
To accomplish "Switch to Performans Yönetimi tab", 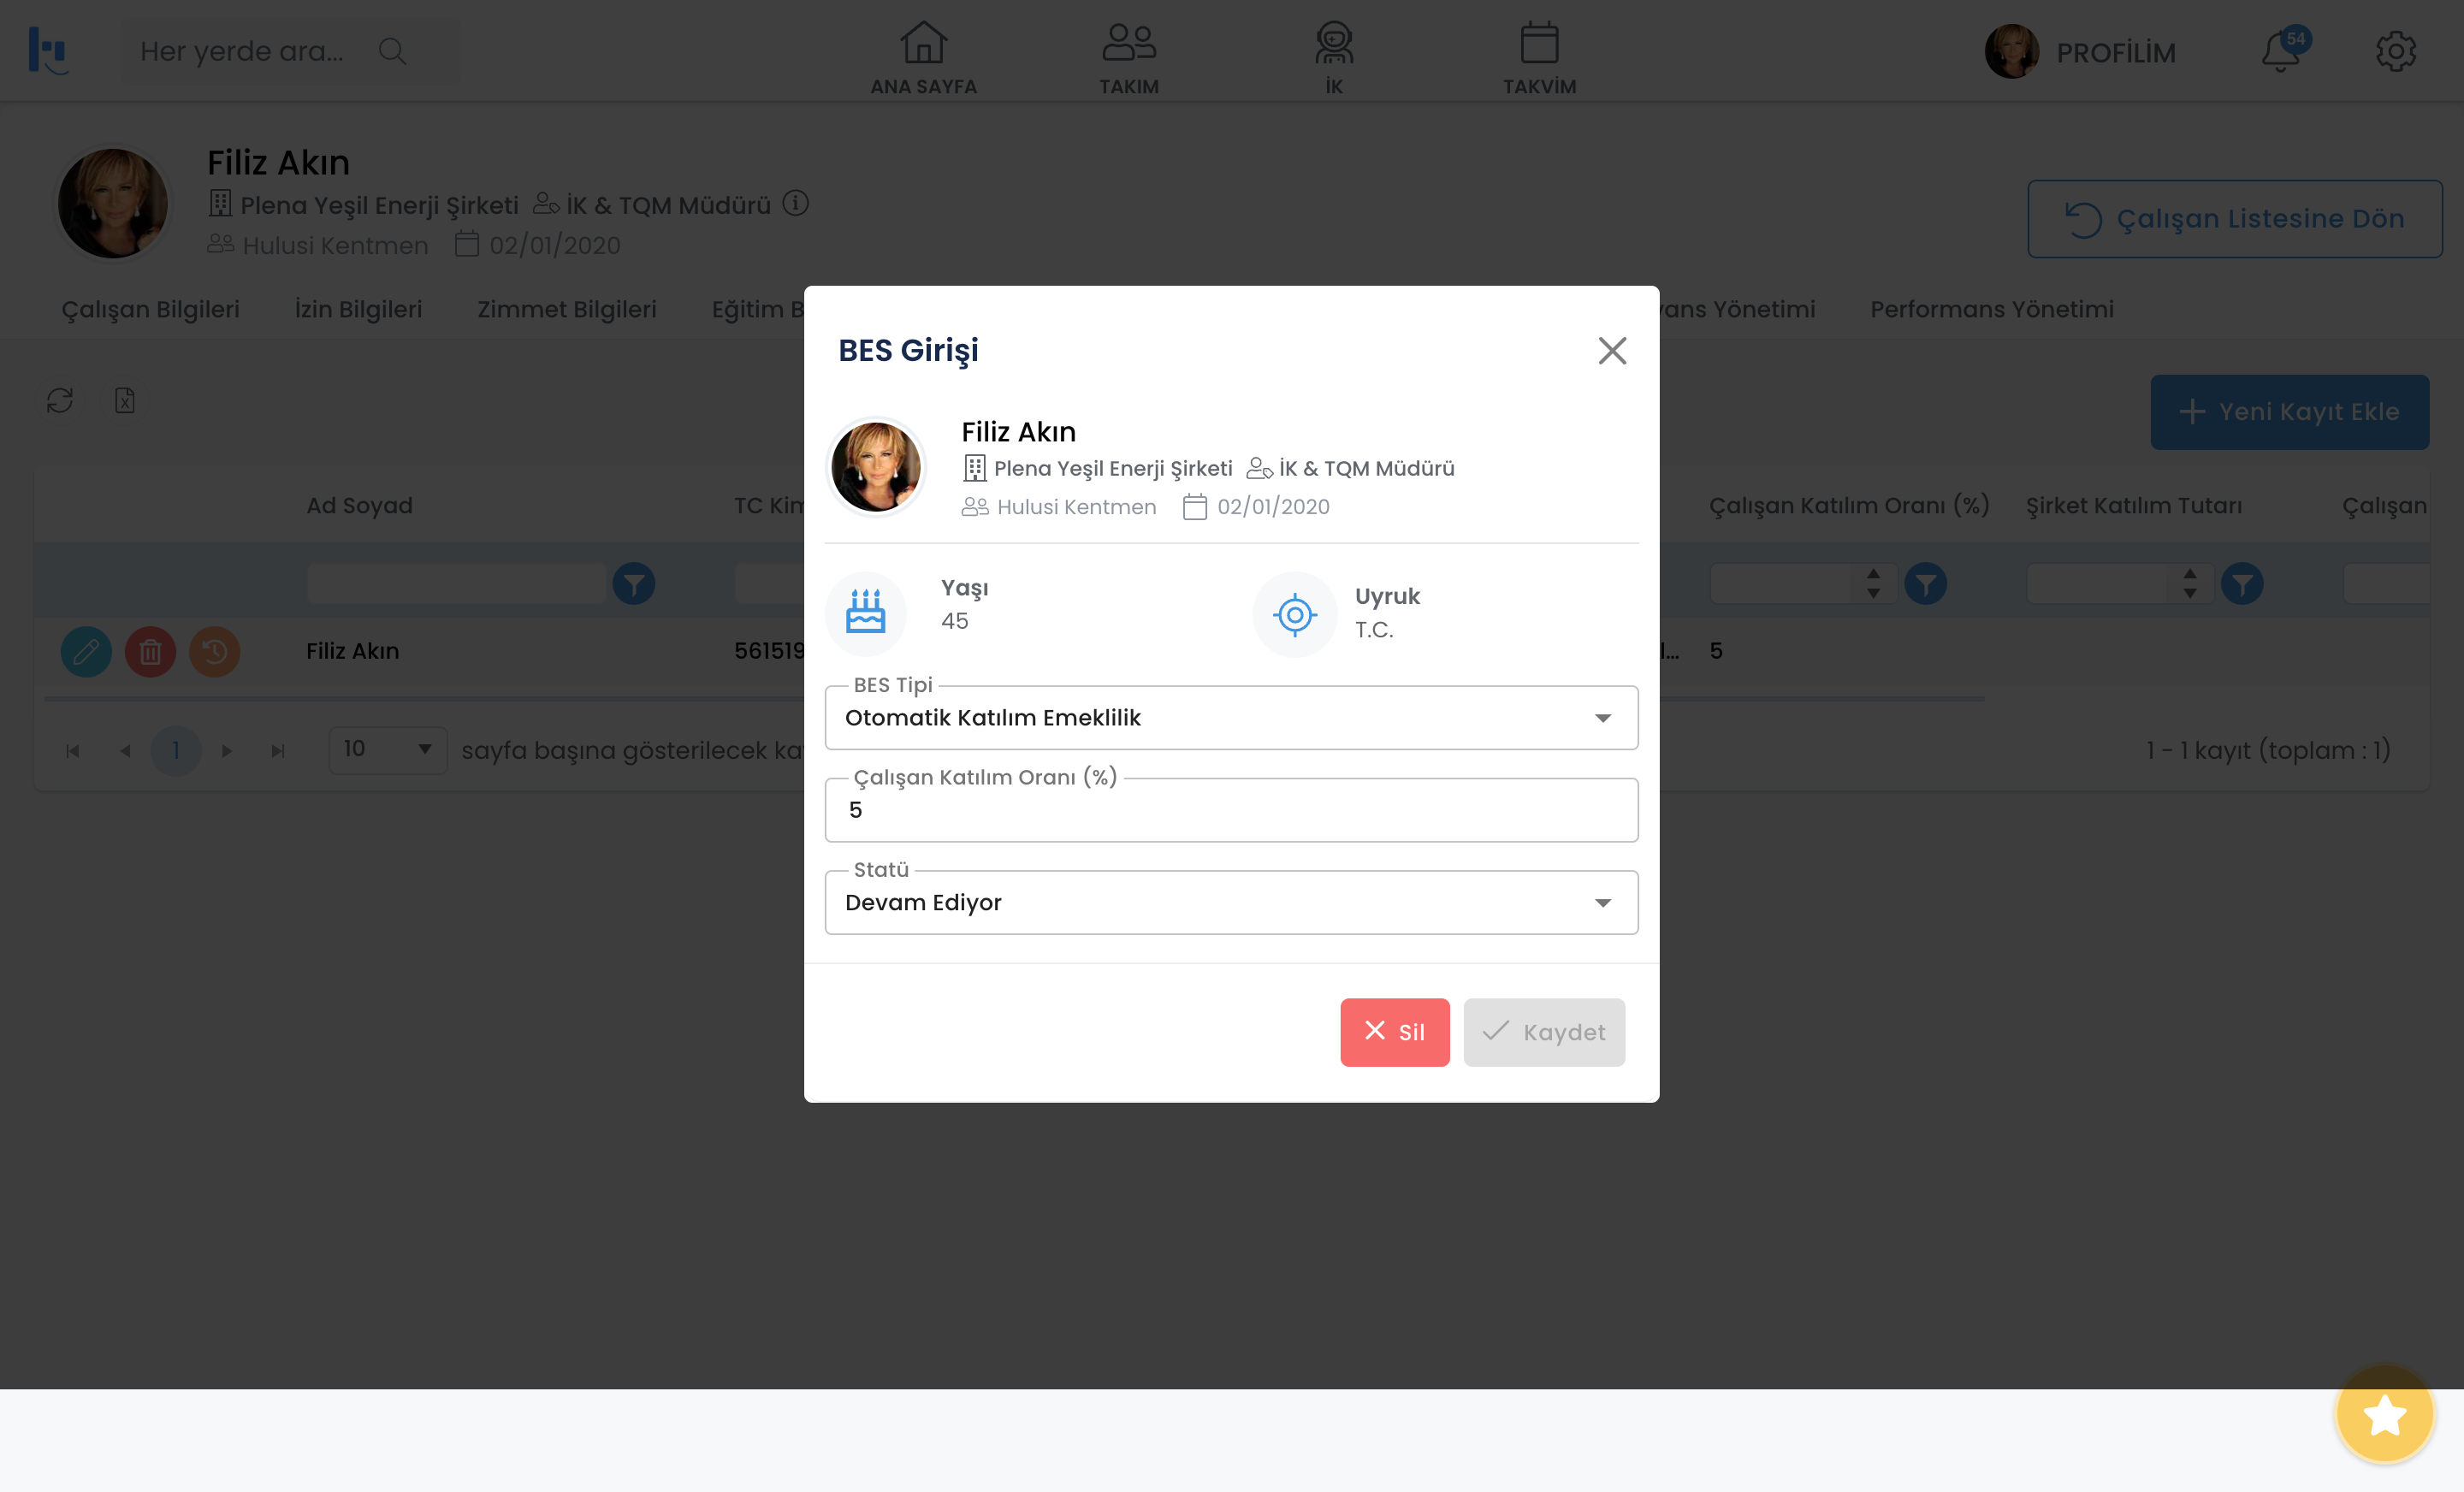I will click(x=1991, y=310).
